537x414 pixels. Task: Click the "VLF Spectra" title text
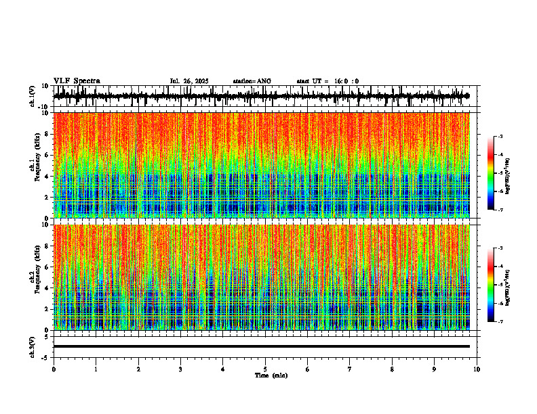(77, 81)
